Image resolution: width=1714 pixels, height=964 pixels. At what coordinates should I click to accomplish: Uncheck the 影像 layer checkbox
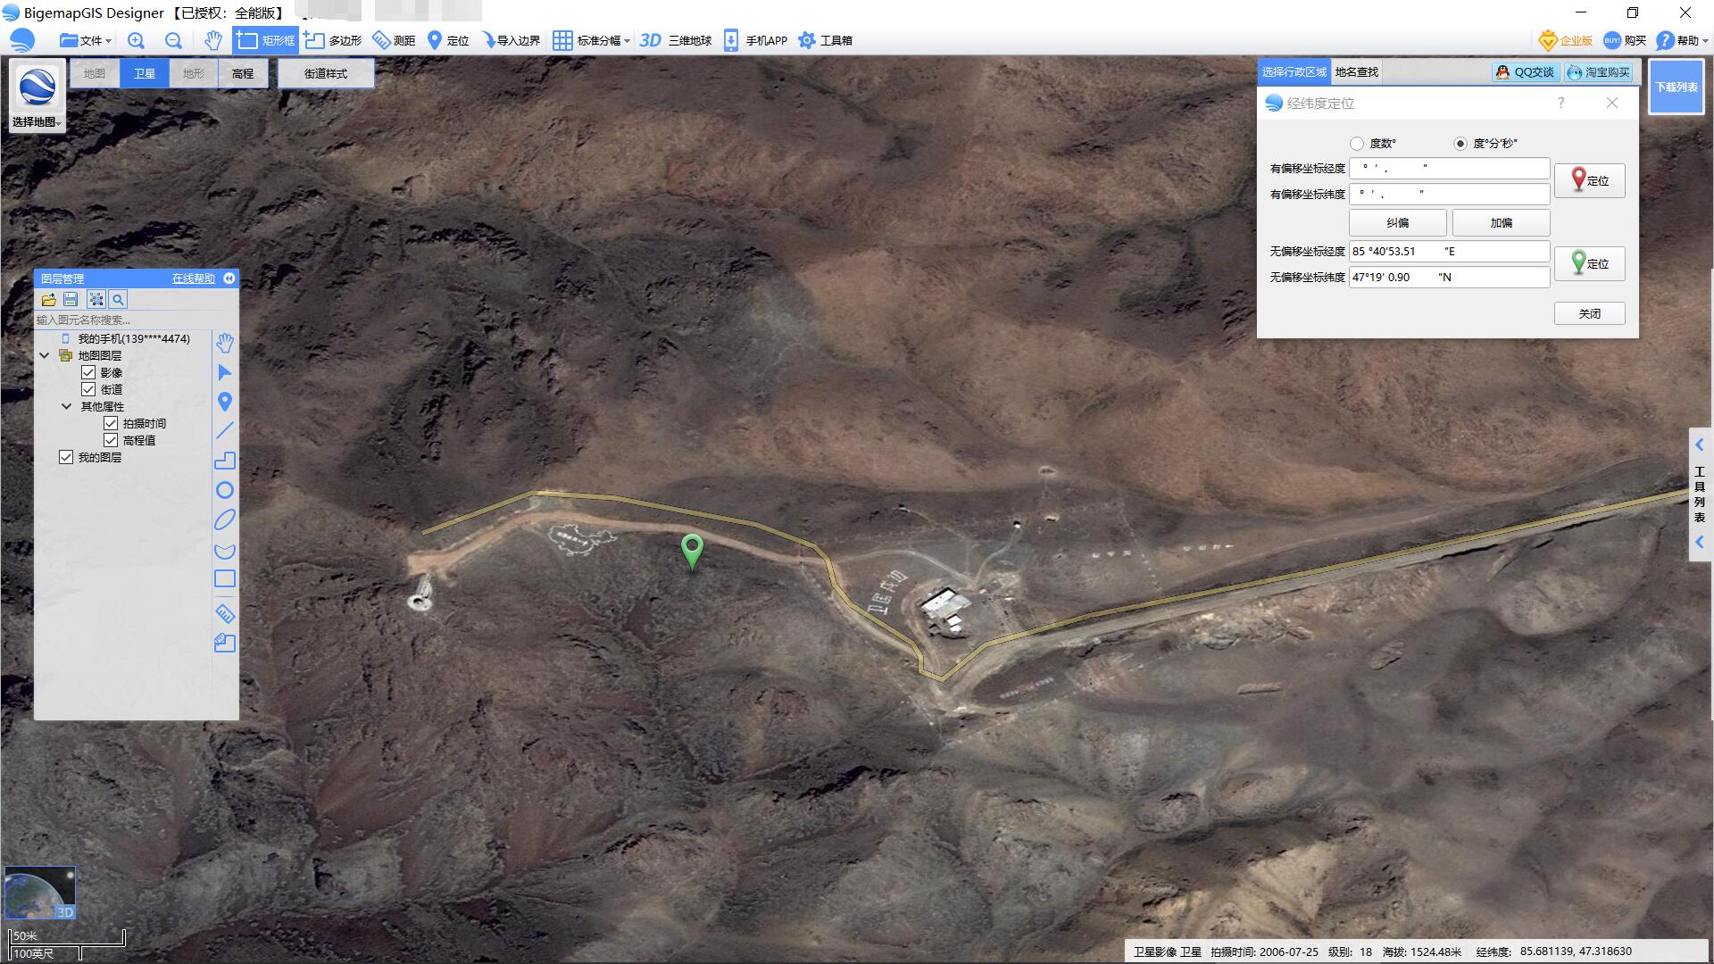(x=88, y=372)
